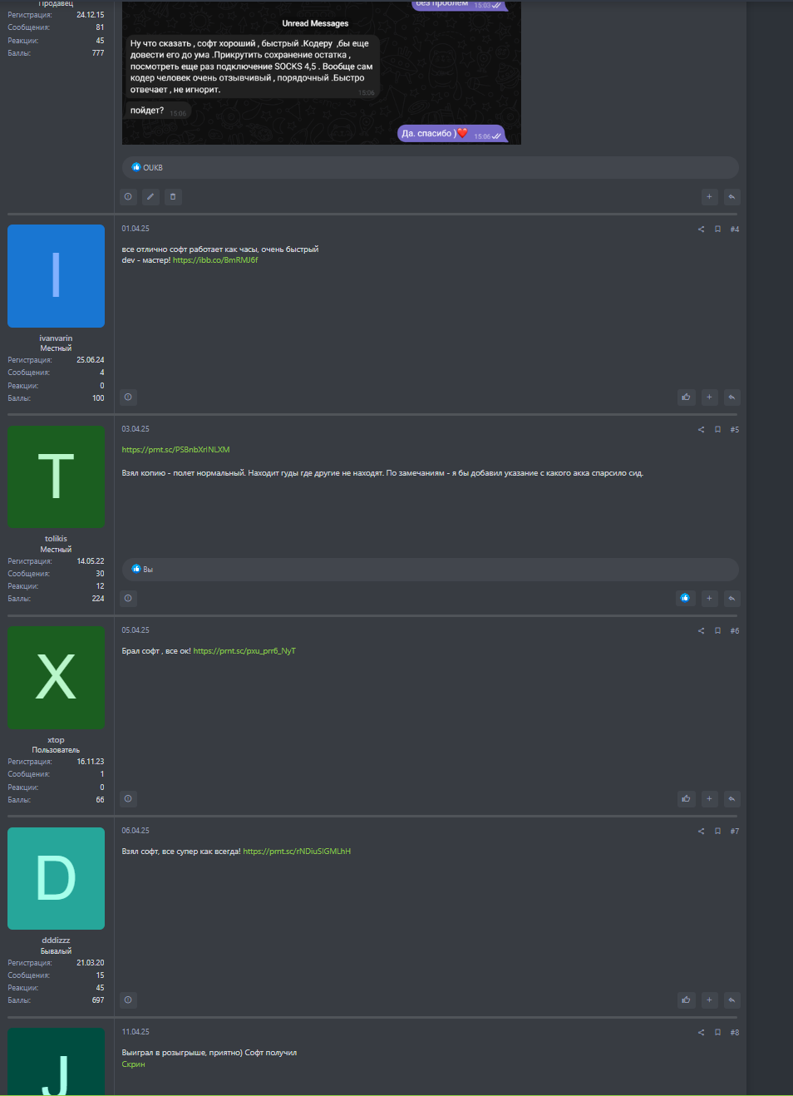Image resolution: width=793 pixels, height=1096 pixels.
Task: Click dddizzz's teal 'D' avatar
Action: 56,878
